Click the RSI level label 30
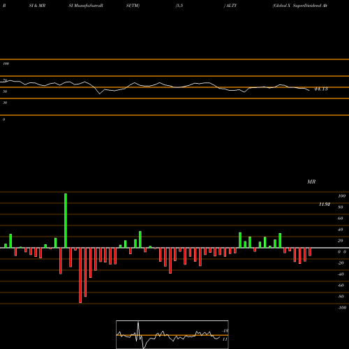349x349 pixels. point(5,103)
